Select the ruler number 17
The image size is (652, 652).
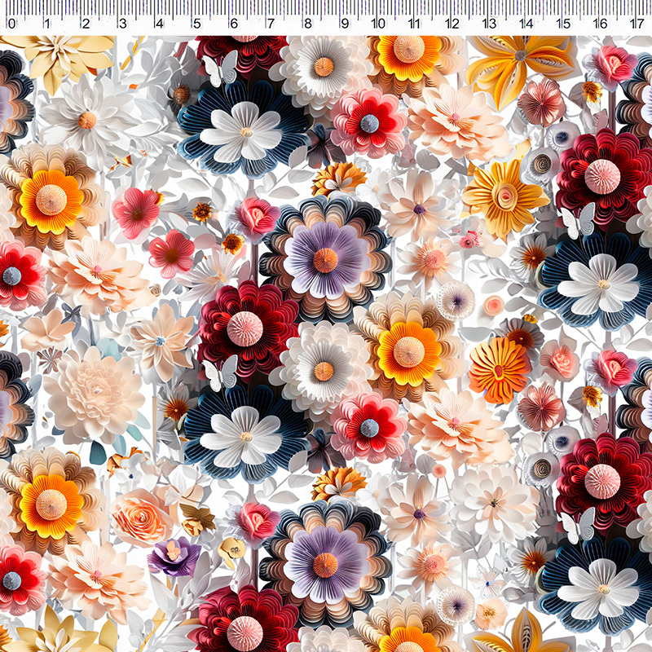click(637, 24)
